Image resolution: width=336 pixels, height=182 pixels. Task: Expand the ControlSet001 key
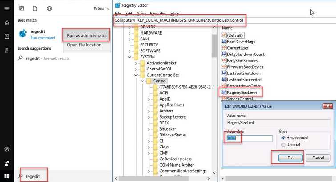pos(136,69)
